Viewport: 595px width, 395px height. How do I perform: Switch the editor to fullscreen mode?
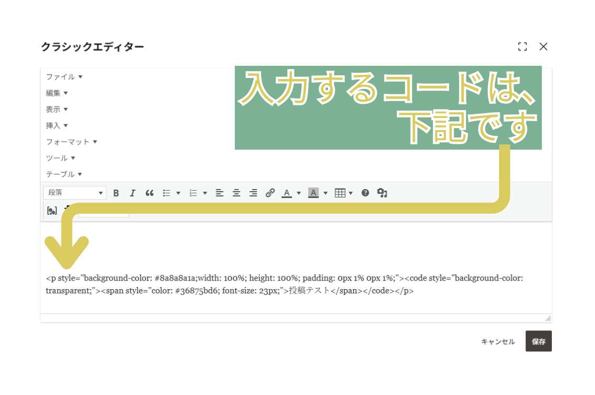[x=522, y=47]
